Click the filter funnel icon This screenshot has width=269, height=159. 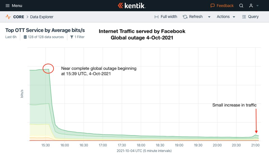[72, 37]
